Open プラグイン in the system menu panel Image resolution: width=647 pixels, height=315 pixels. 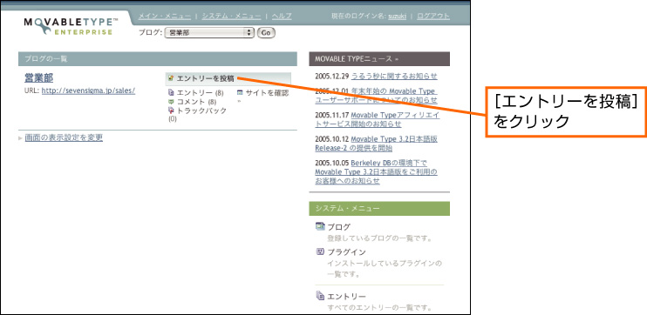click(347, 252)
